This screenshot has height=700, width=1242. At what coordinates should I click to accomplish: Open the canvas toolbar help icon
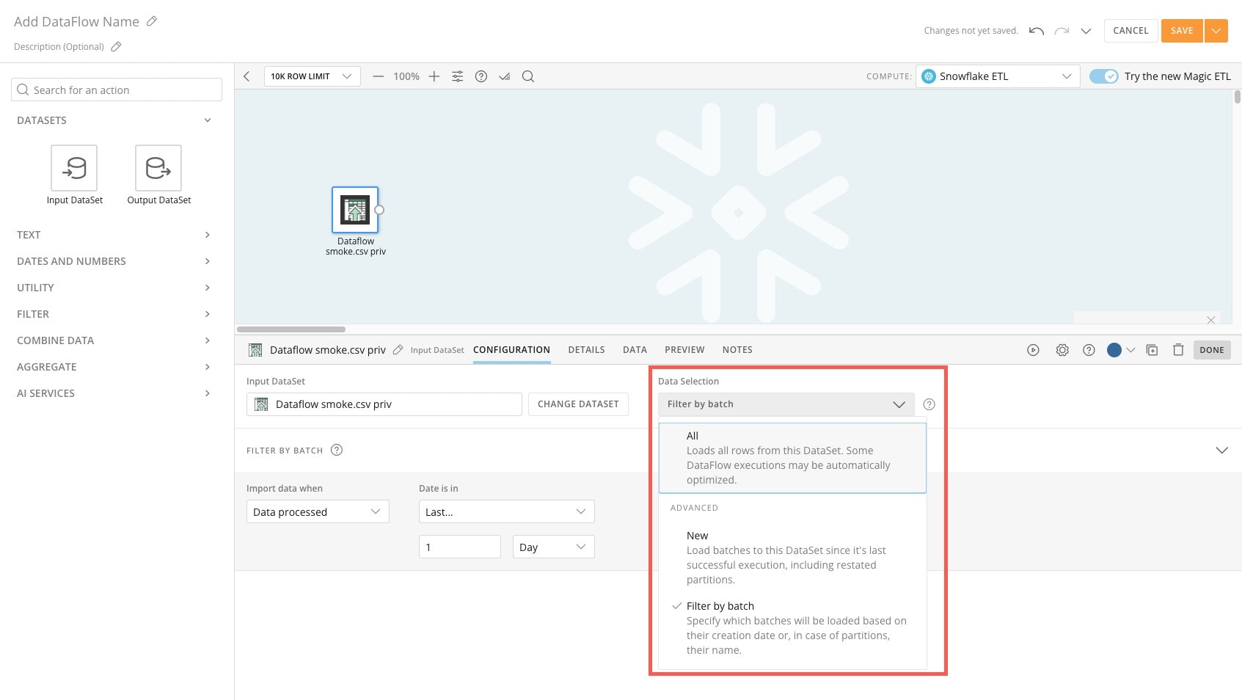(x=481, y=76)
